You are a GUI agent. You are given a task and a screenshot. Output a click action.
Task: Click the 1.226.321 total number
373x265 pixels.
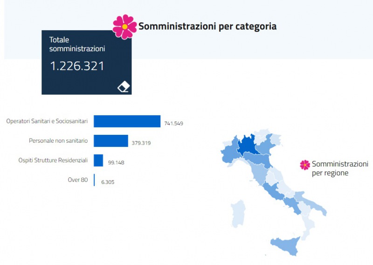77,66
